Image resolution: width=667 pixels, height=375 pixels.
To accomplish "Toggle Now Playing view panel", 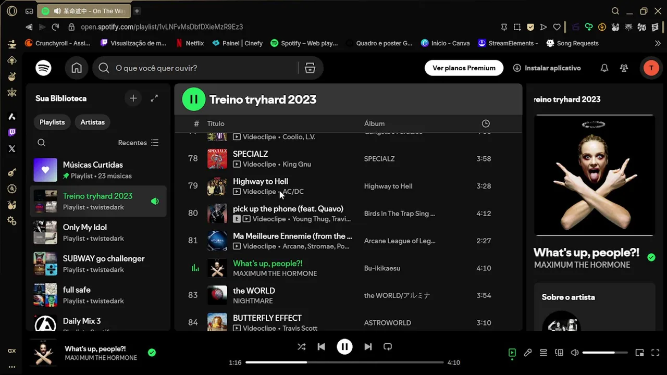I will [x=512, y=353].
